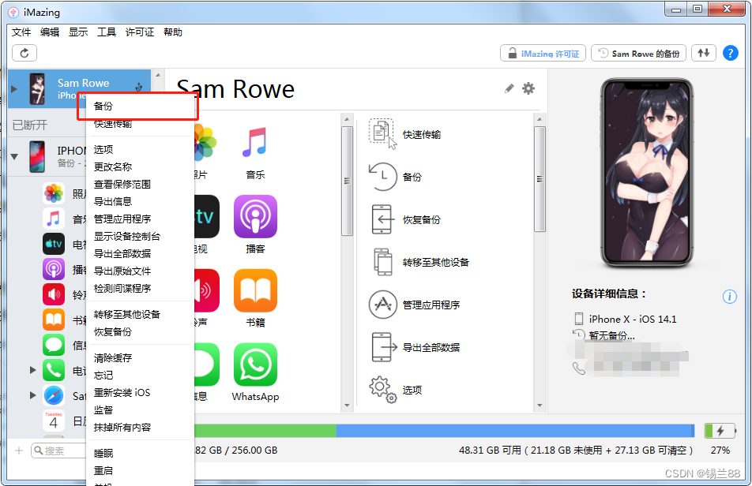The width and height of the screenshot is (752, 486).
Task: Select the Apple TV icon in sidebar
Action: tap(54, 245)
